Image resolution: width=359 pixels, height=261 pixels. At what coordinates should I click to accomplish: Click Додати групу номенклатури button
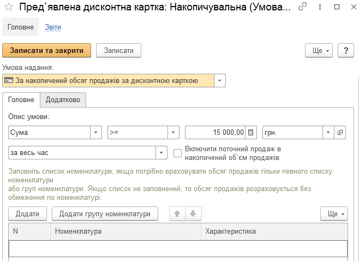tap(105, 214)
